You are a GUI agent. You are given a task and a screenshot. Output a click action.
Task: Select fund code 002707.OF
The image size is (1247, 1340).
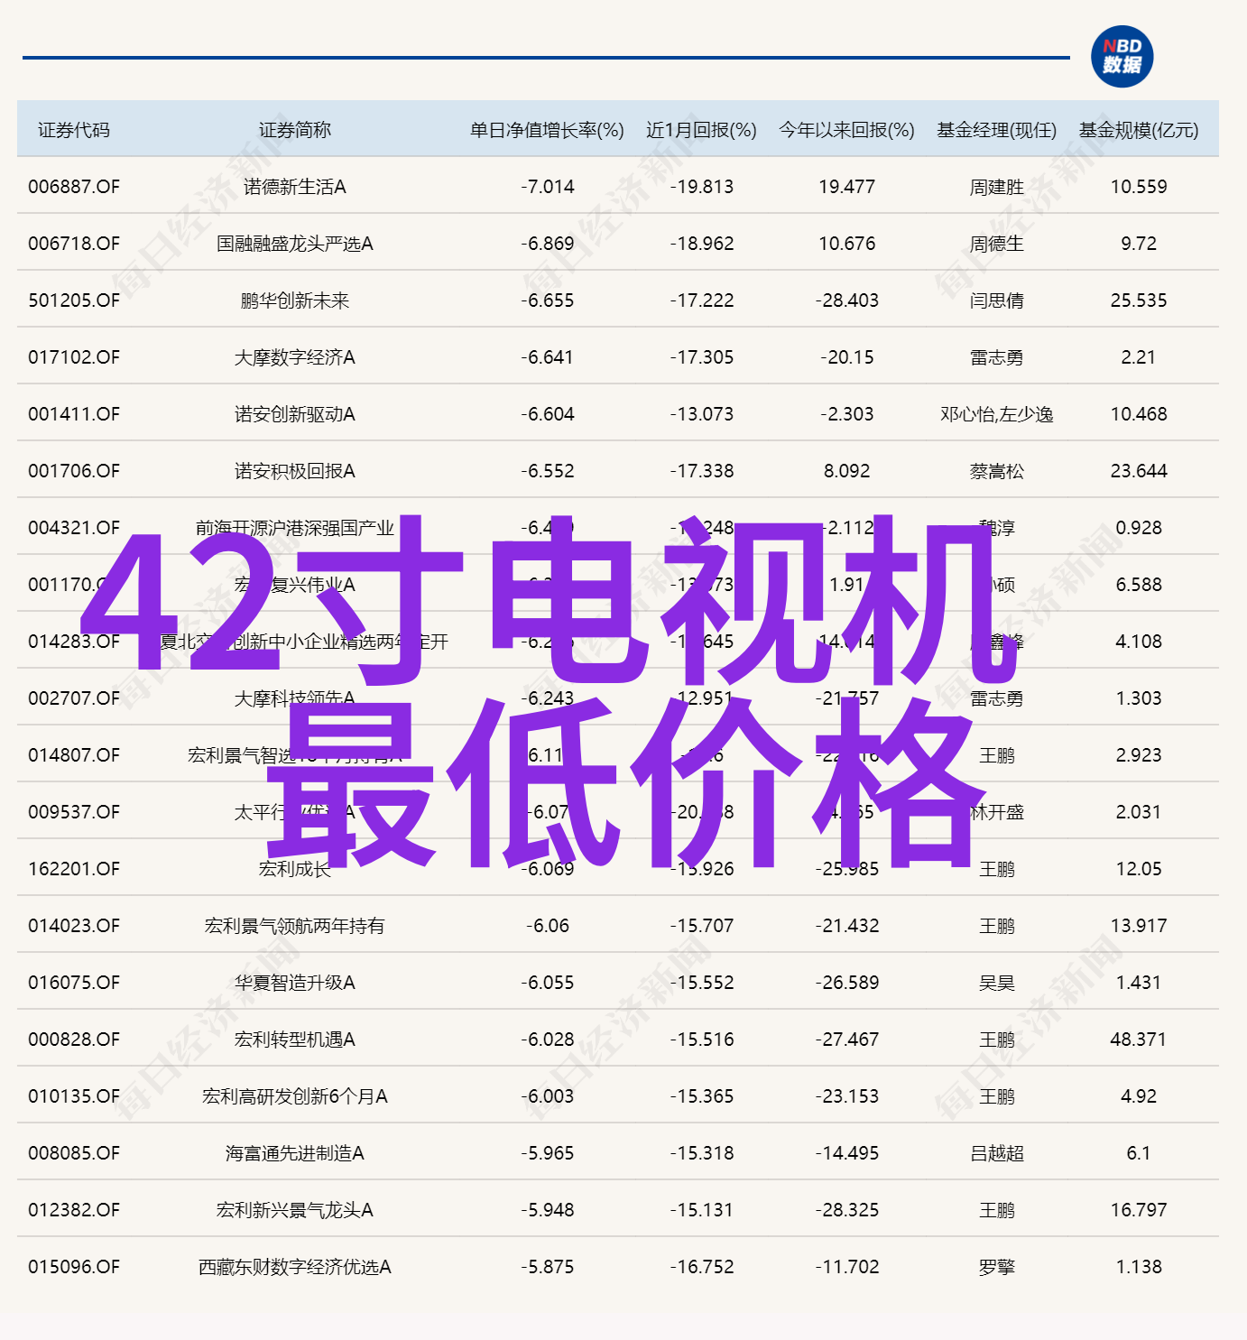[74, 698]
